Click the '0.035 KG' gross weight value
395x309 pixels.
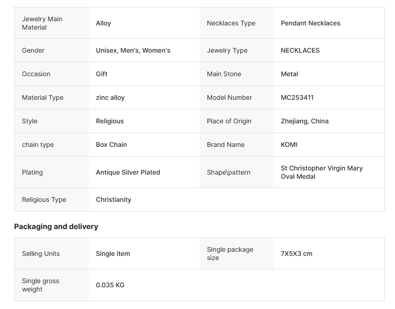[x=110, y=285]
